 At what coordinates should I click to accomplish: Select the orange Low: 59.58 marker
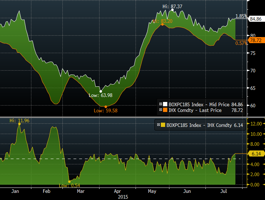pyautogui.click(x=106, y=107)
